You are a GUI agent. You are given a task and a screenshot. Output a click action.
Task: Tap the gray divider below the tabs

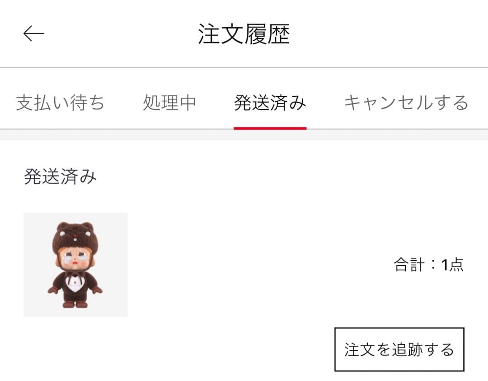[244, 135]
